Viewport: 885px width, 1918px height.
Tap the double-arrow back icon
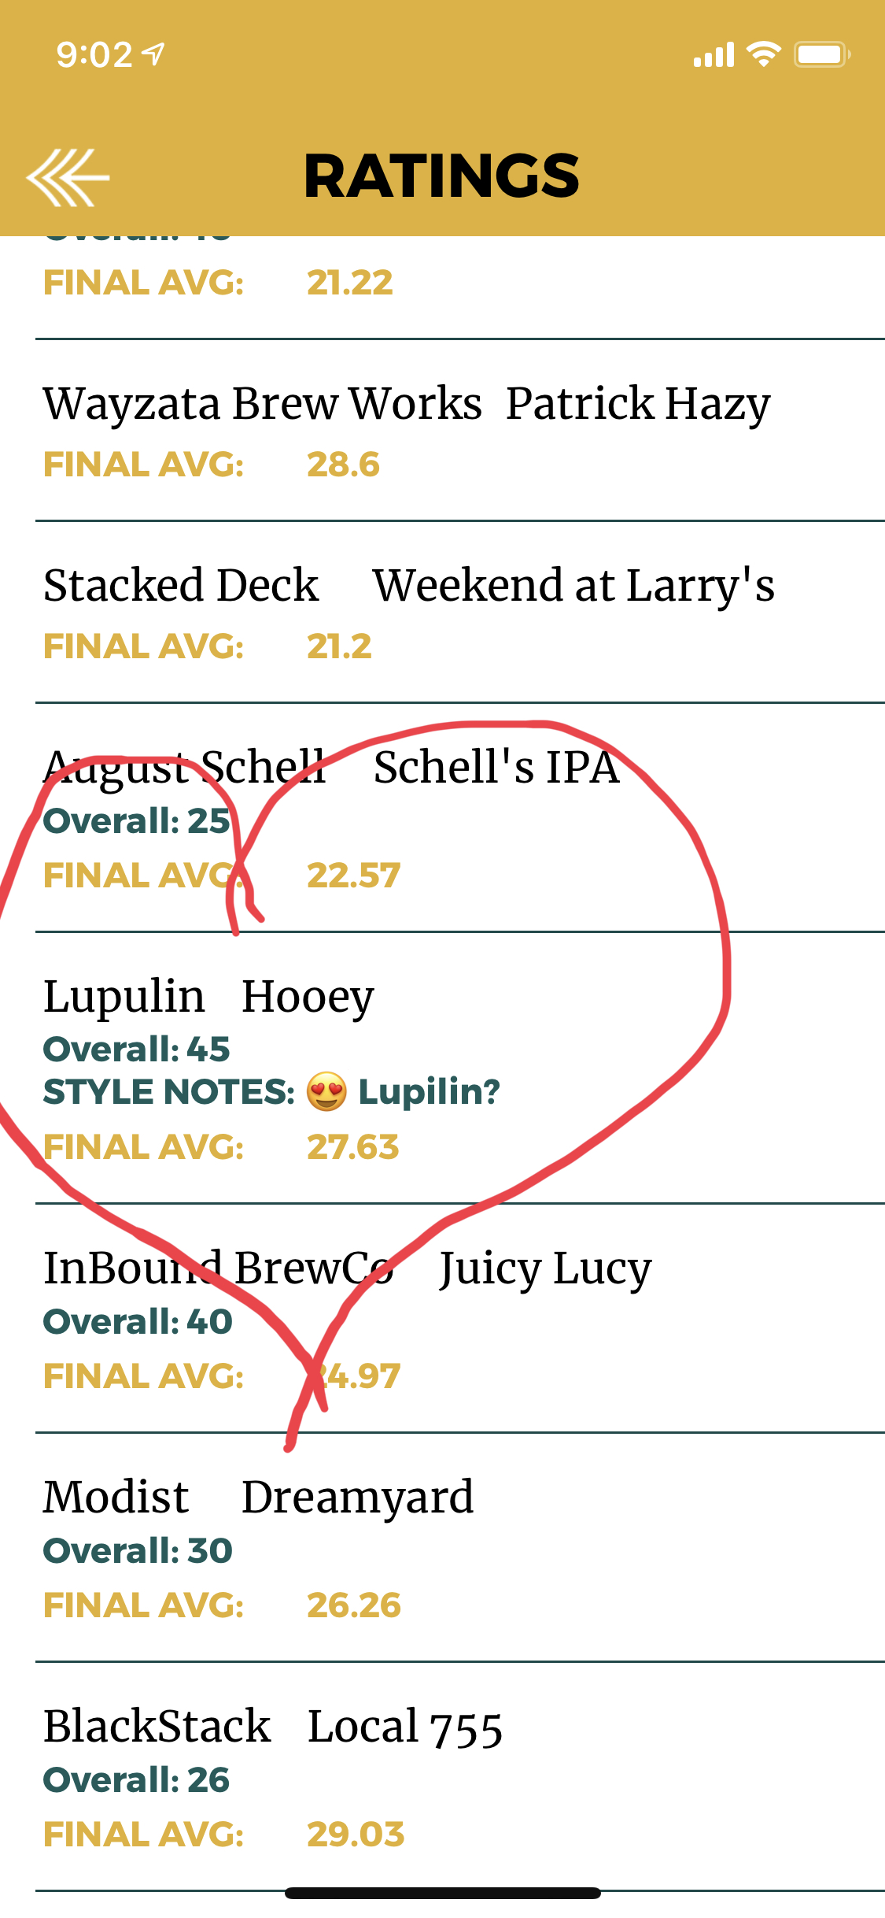pos(68,177)
